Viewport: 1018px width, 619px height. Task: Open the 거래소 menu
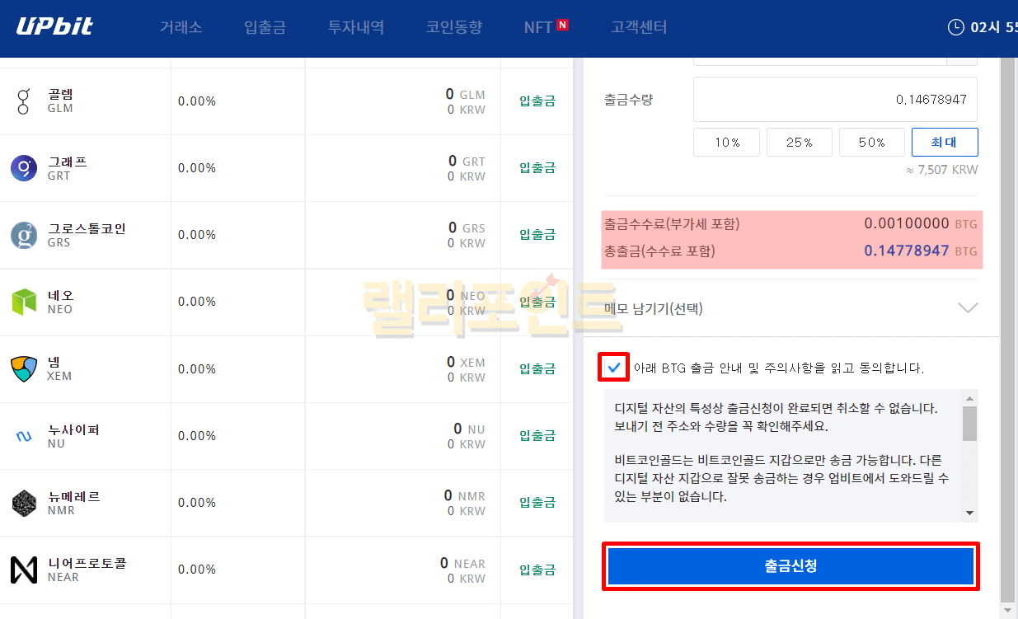(181, 27)
